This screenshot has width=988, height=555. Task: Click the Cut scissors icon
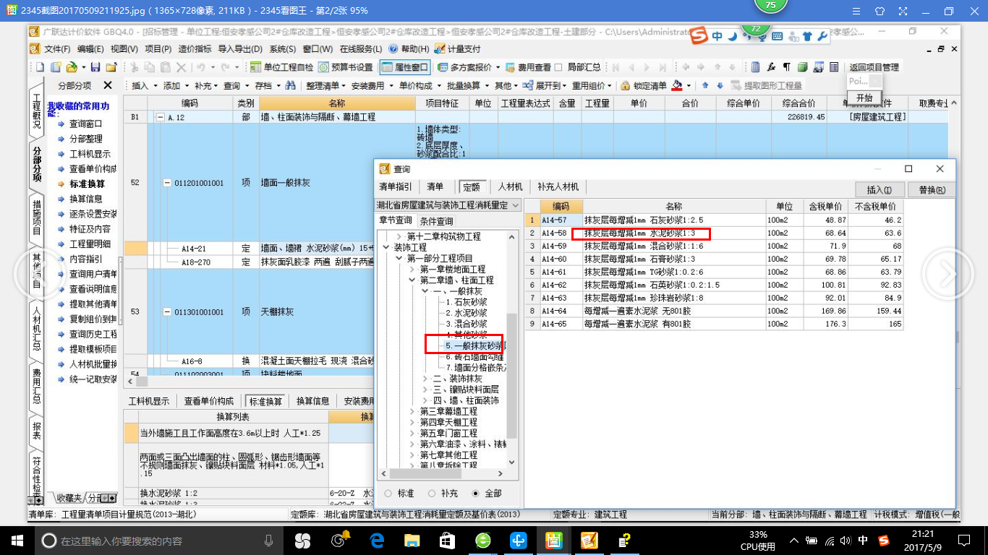pos(134,67)
